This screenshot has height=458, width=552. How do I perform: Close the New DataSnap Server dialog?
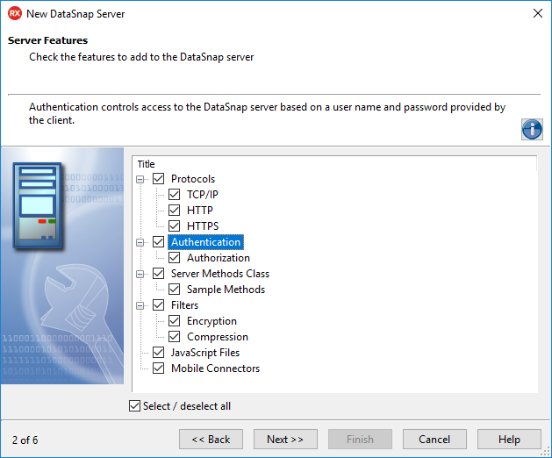536,13
